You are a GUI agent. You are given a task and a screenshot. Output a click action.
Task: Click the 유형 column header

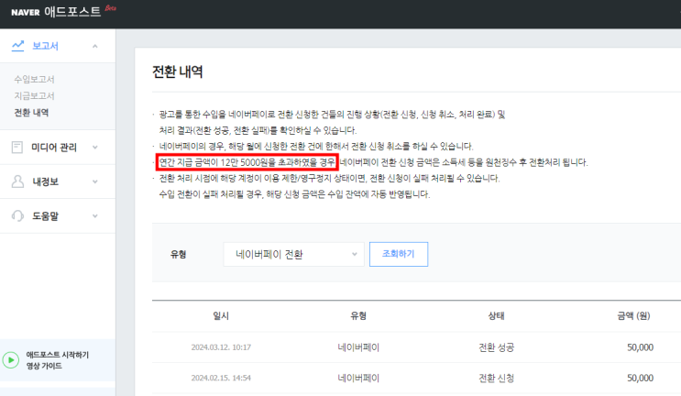click(x=358, y=315)
